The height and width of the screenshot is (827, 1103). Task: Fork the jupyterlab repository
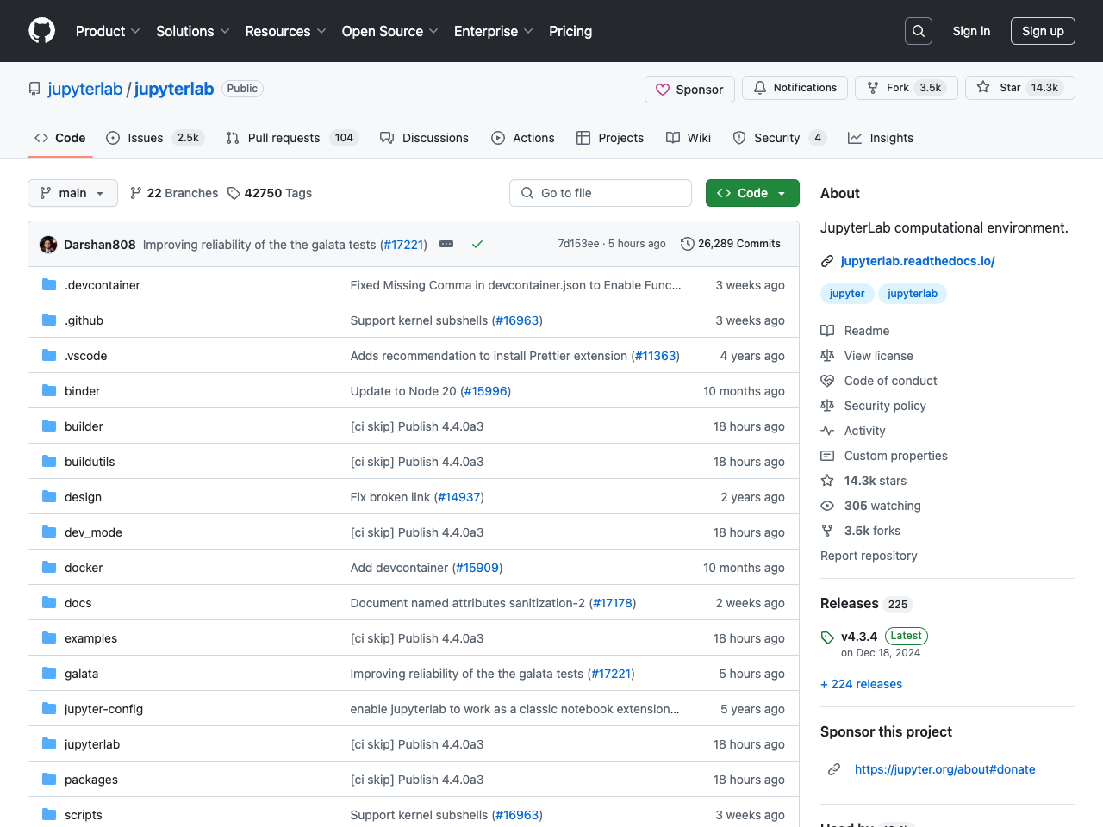(906, 88)
